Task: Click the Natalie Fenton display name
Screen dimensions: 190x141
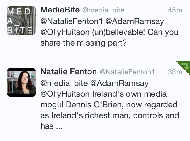Action: tap(68, 72)
